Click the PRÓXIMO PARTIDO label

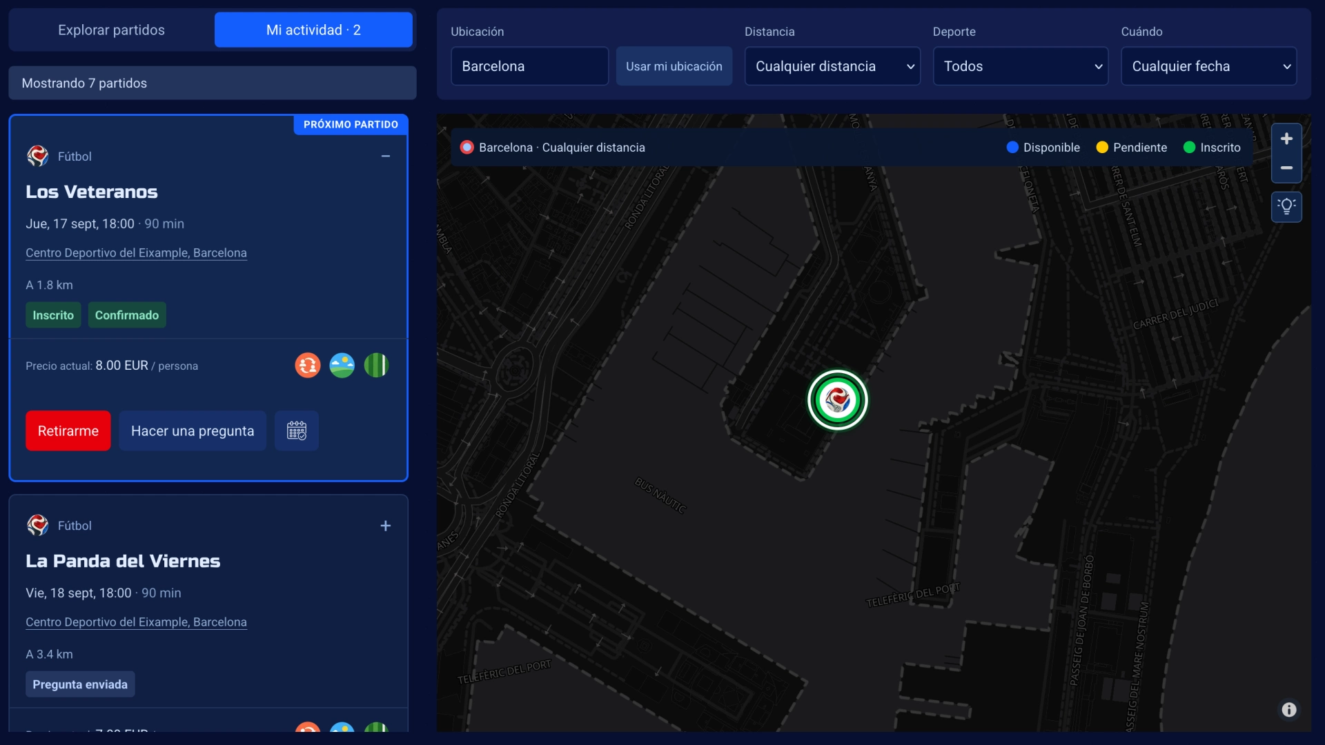[351, 124]
